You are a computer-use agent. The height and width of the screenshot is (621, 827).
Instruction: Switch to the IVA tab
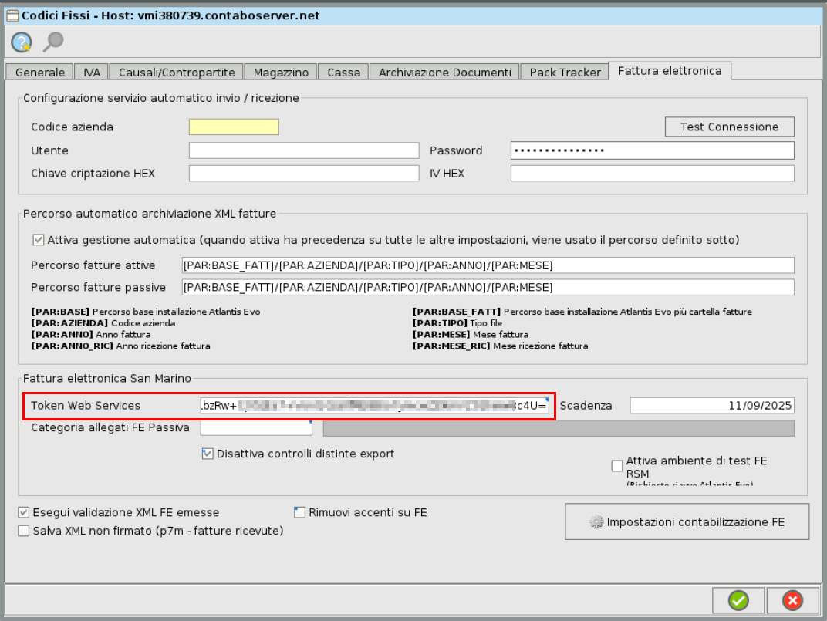point(91,71)
